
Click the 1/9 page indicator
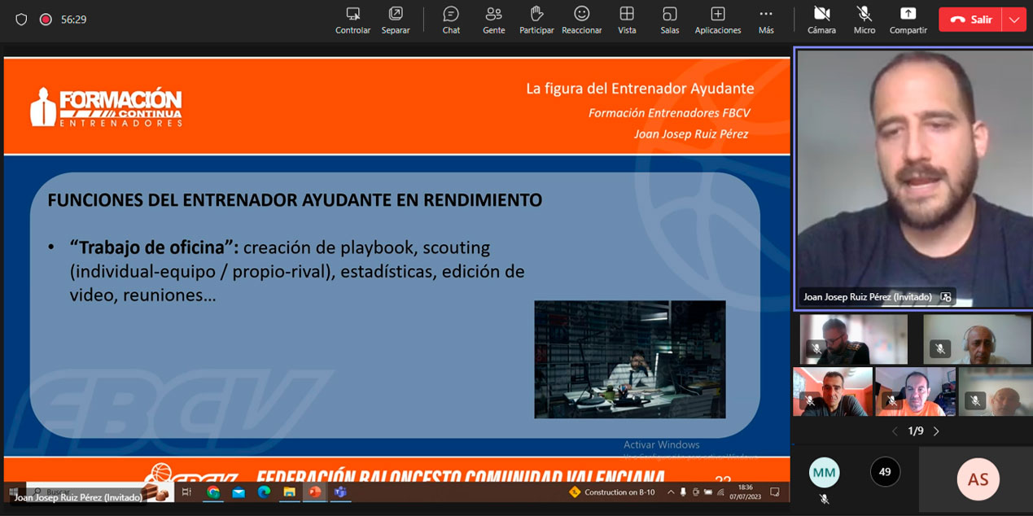click(916, 431)
